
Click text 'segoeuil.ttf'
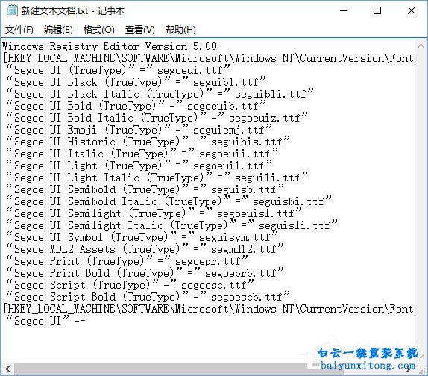[x=229, y=166]
